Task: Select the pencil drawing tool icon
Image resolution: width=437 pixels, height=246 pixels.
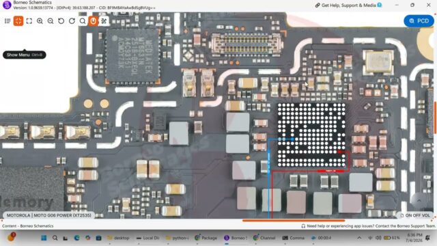Action: point(104,21)
